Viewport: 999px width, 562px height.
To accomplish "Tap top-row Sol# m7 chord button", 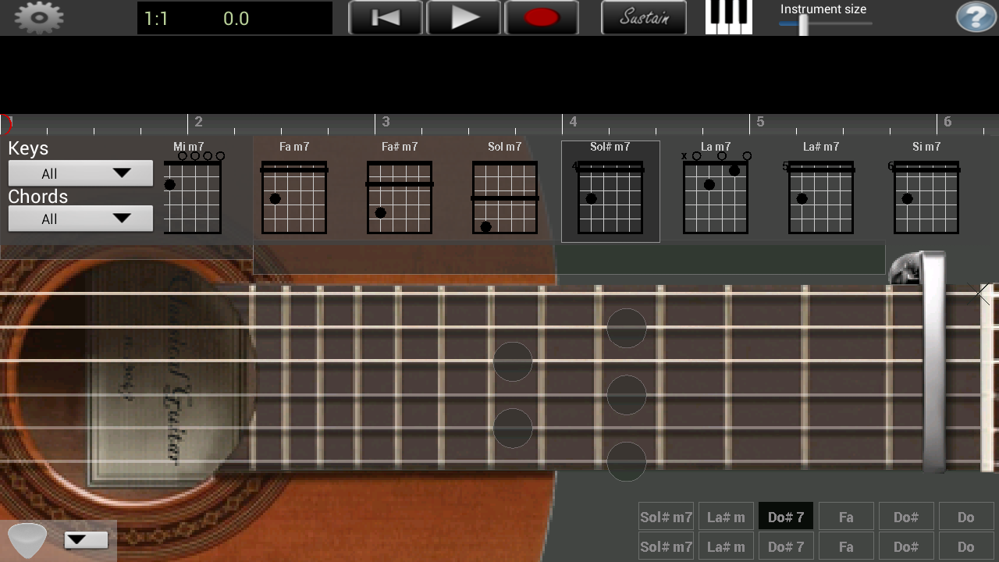I will (x=667, y=517).
